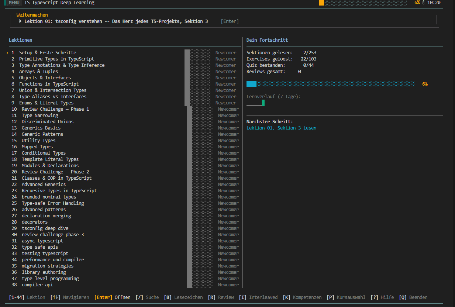Image resolution: width=455 pixels, height=307 pixels.
Task: Select lesson 9 Enums & Literal Types
Action: tap(124, 103)
